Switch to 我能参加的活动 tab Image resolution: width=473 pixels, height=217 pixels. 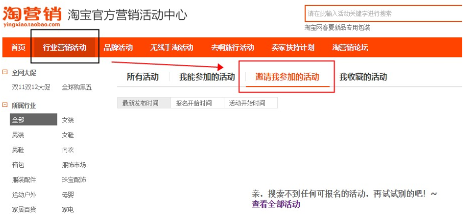pyautogui.click(x=207, y=77)
